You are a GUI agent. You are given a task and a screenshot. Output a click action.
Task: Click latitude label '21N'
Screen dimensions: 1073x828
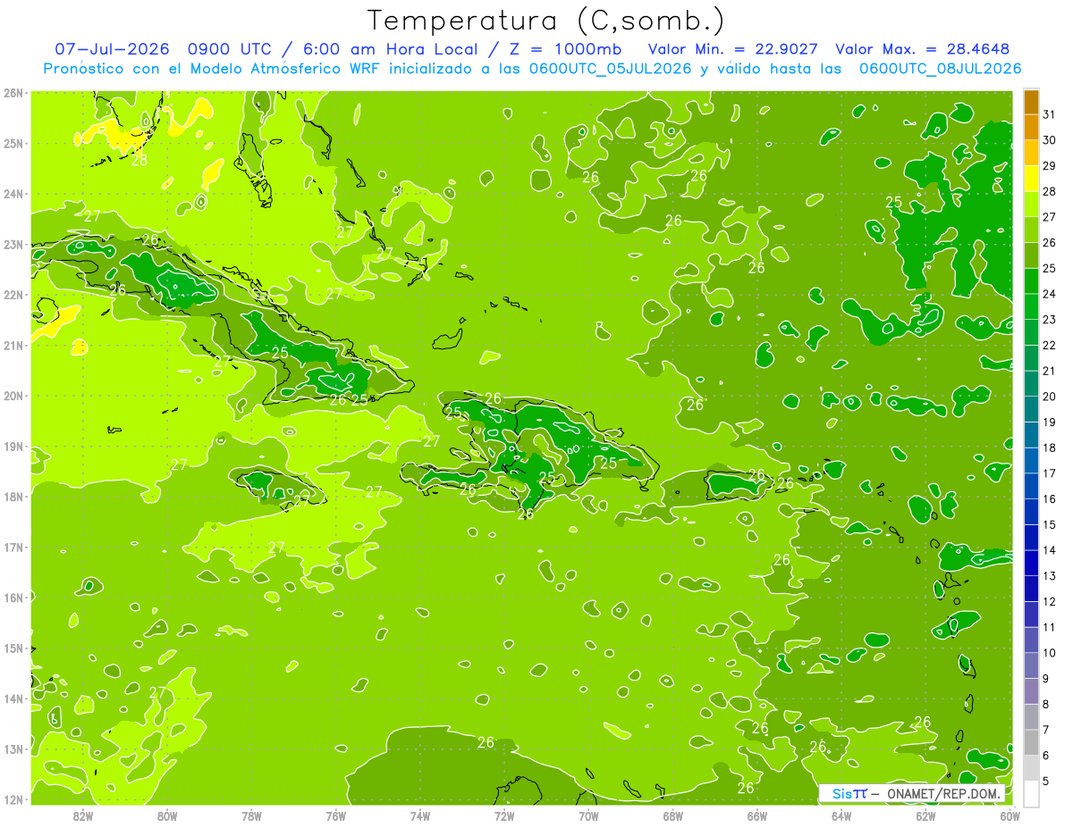[13, 345]
